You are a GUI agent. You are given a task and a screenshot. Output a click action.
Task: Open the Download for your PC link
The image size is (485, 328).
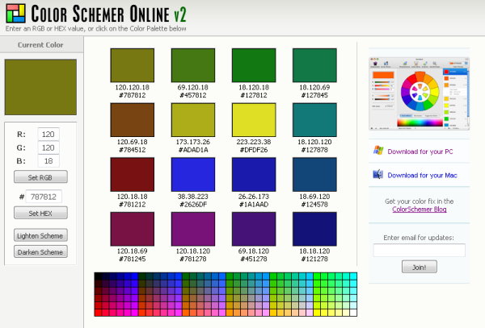(420, 152)
